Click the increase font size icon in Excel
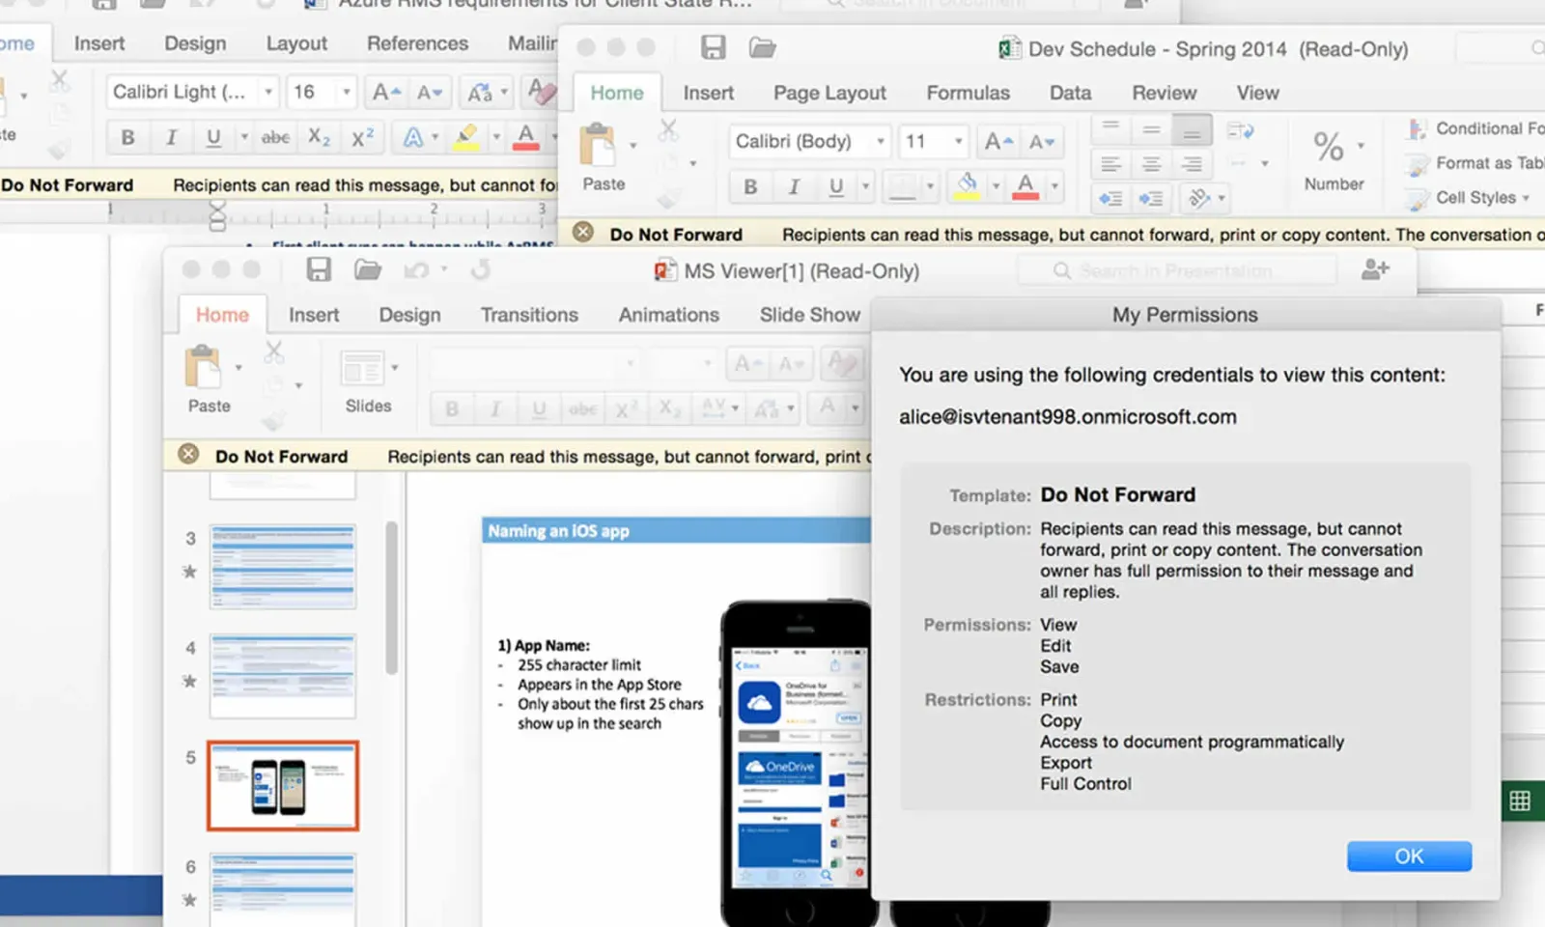This screenshot has height=927, width=1545. coord(997,142)
